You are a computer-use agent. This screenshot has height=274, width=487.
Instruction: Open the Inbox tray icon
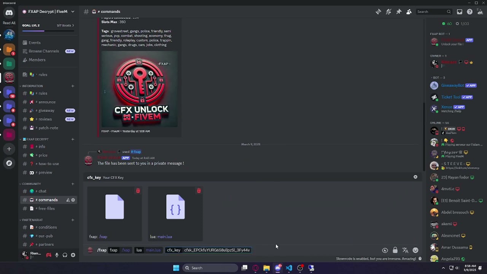click(460, 12)
